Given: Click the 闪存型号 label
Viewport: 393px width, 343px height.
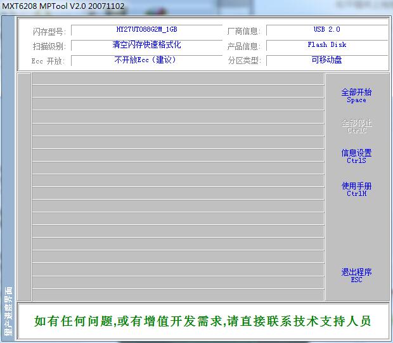Looking at the screenshot, I should click(49, 32).
